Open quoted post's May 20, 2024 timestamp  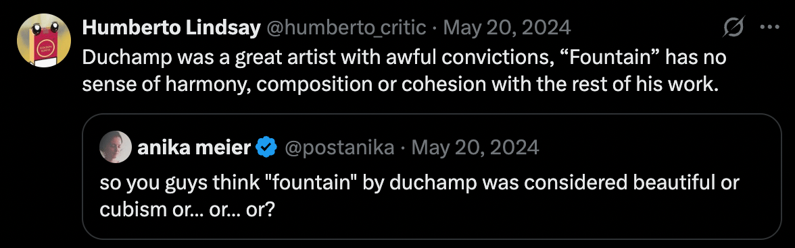pyautogui.click(x=475, y=148)
